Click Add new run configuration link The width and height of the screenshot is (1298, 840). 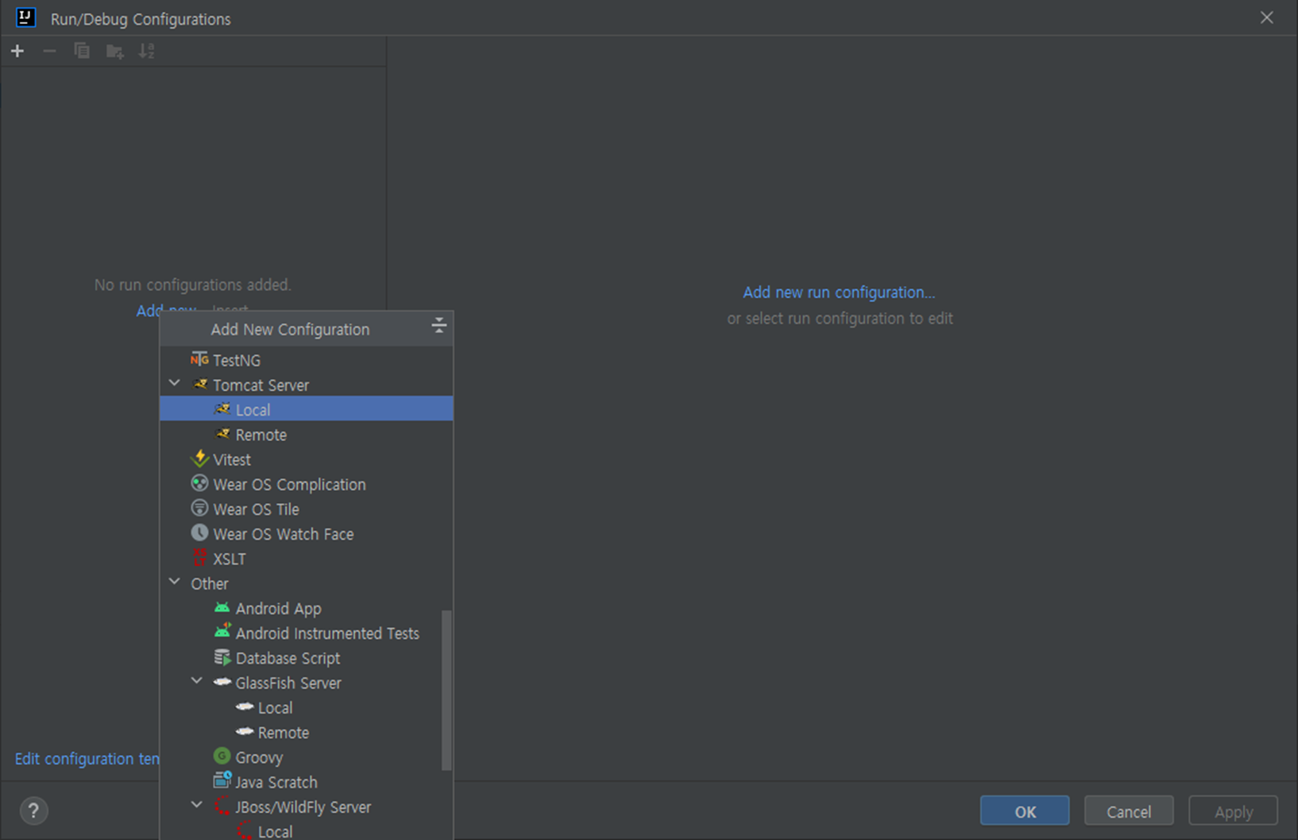coord(839,292)
